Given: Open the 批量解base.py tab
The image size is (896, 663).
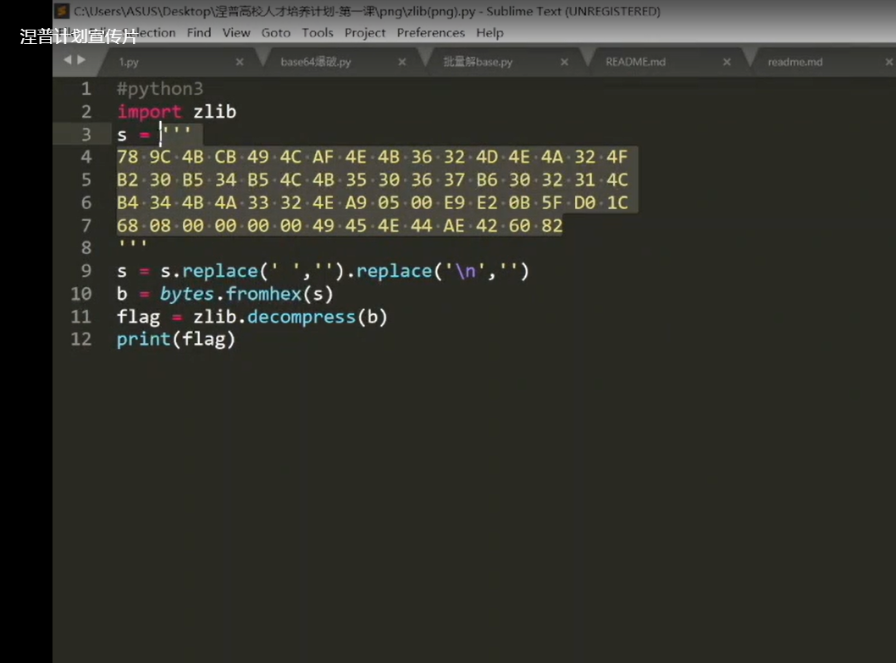Looking at the screenshot, I should pos(478,62).
